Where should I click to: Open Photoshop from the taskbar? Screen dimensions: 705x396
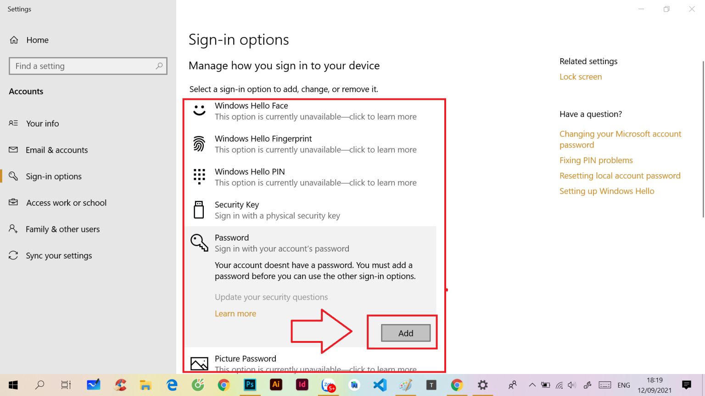pos(250,385)
